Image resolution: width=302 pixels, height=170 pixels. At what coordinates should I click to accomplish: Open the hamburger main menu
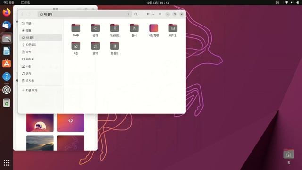(160, 14)
